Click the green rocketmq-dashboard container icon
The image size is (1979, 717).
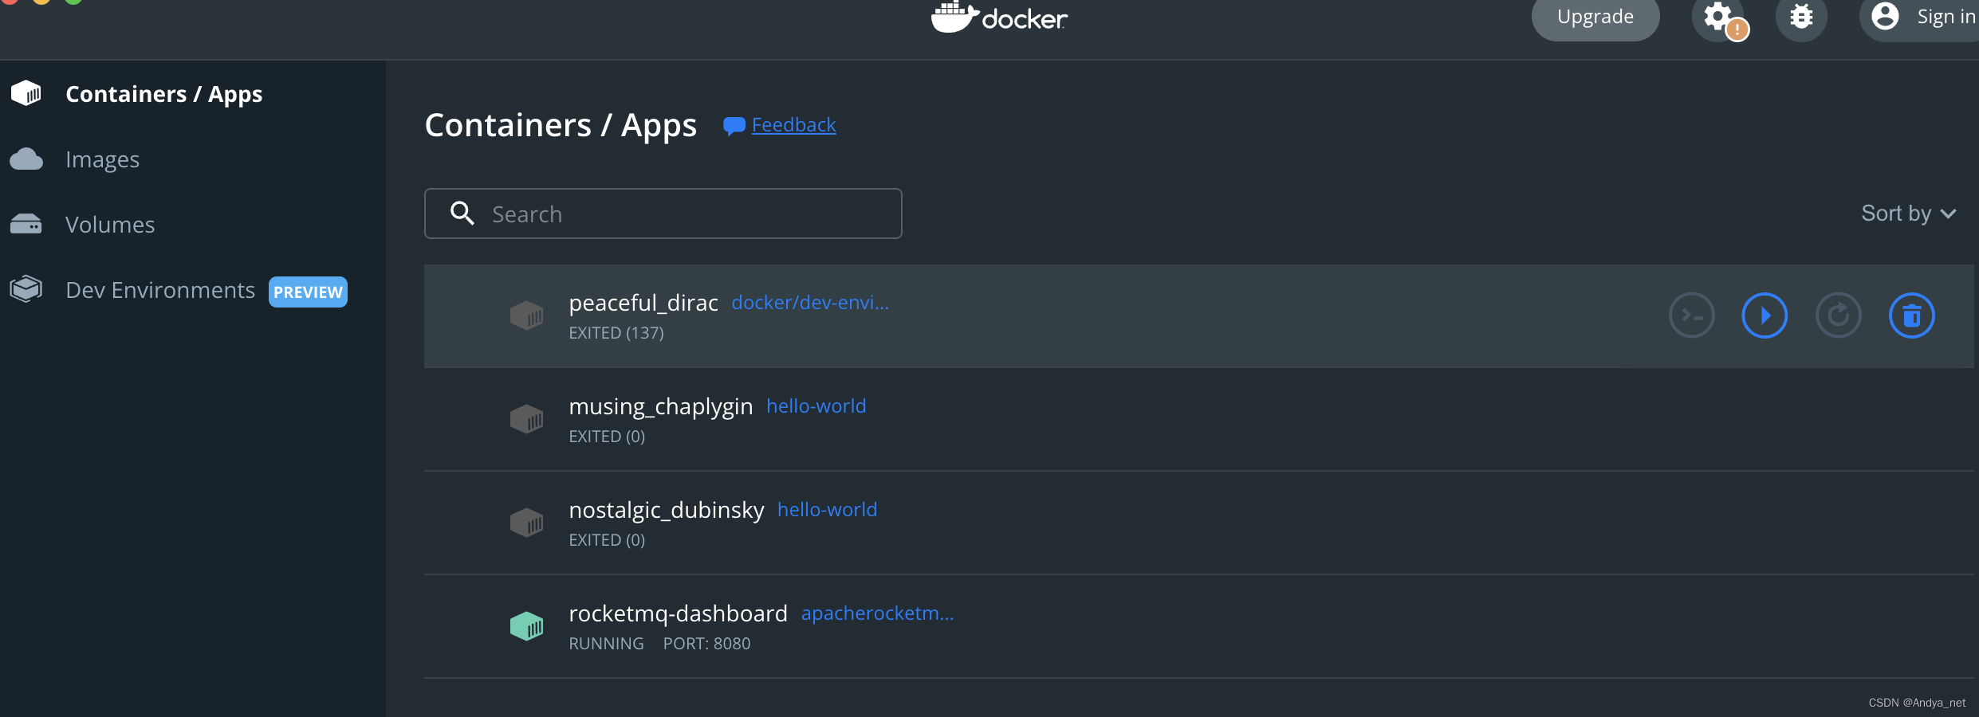tap(526, 626)
